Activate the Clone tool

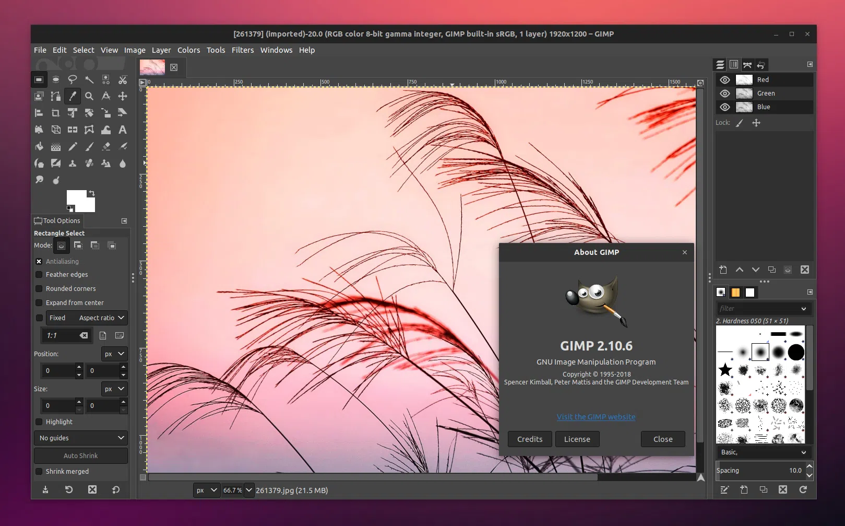pyautogui.click(x=73, y=163)
